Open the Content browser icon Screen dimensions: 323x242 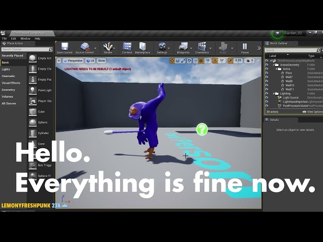point(127,46)
